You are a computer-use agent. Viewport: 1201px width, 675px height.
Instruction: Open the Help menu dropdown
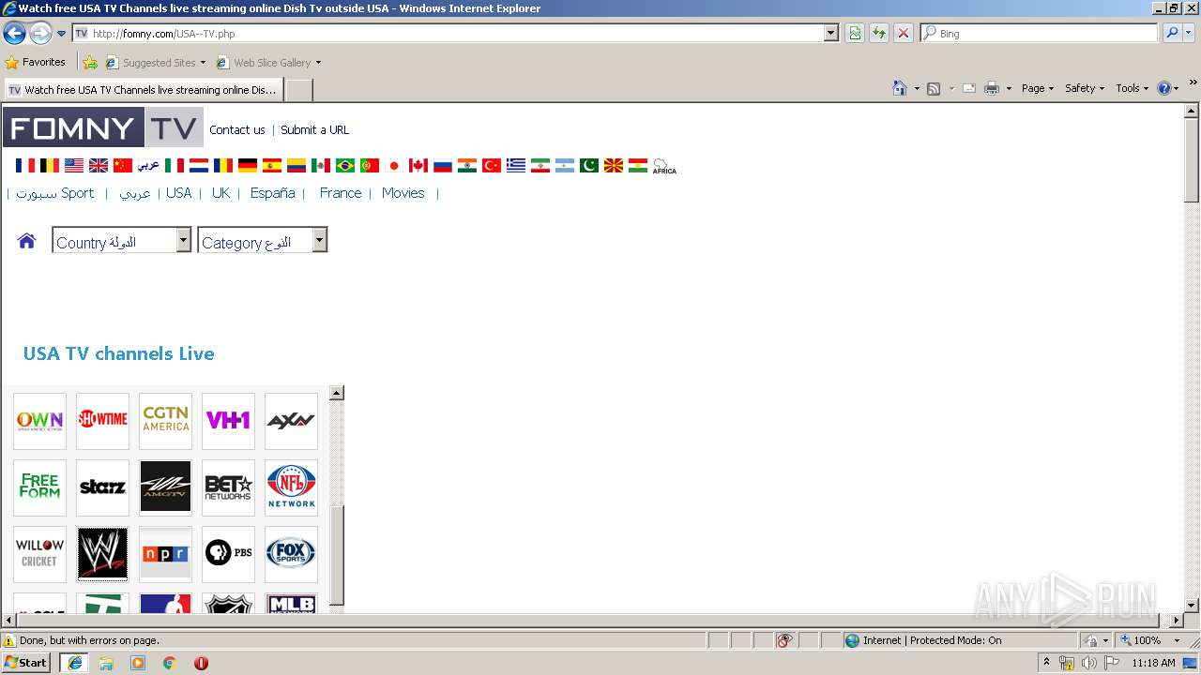coord(1168,88)
